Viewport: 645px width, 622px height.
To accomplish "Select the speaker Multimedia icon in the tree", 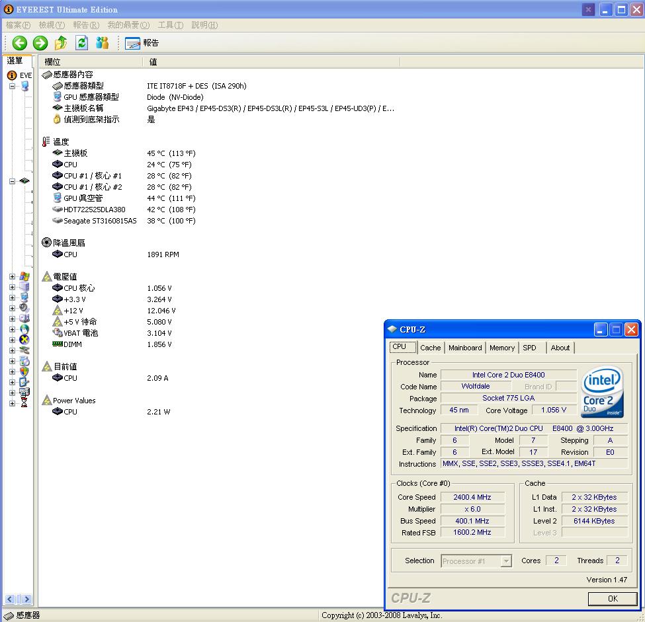I will [24, 308].
